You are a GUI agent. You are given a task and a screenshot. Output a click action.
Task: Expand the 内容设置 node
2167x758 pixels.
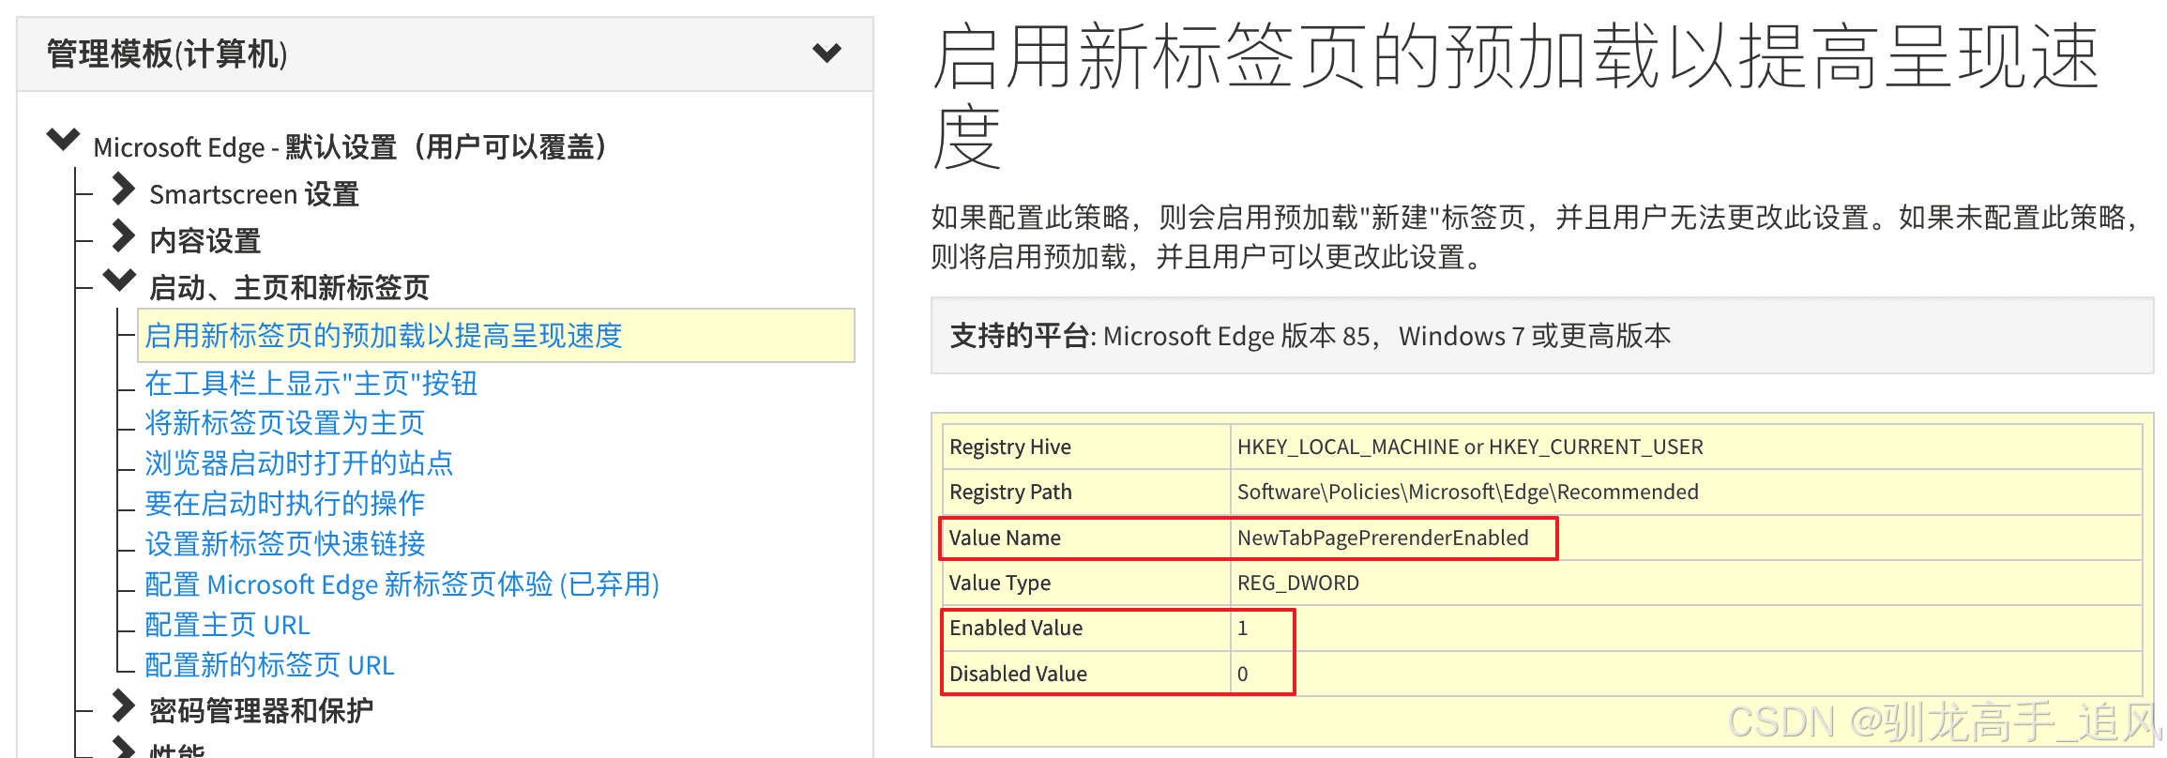tap(123, 235)
